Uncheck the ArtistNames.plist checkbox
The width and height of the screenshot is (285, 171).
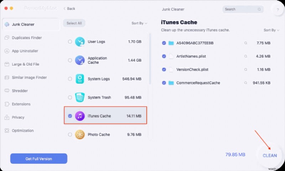click(164, 56)
